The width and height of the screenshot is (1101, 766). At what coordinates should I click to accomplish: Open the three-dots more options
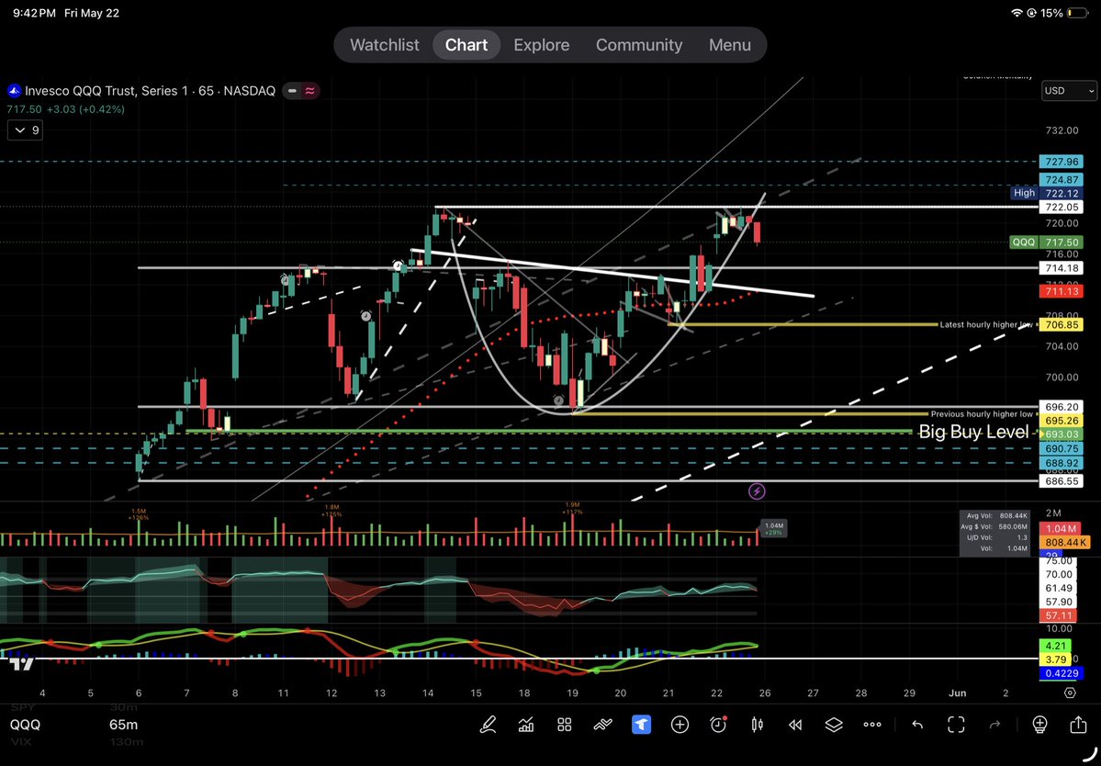click(x=872, y=725)
